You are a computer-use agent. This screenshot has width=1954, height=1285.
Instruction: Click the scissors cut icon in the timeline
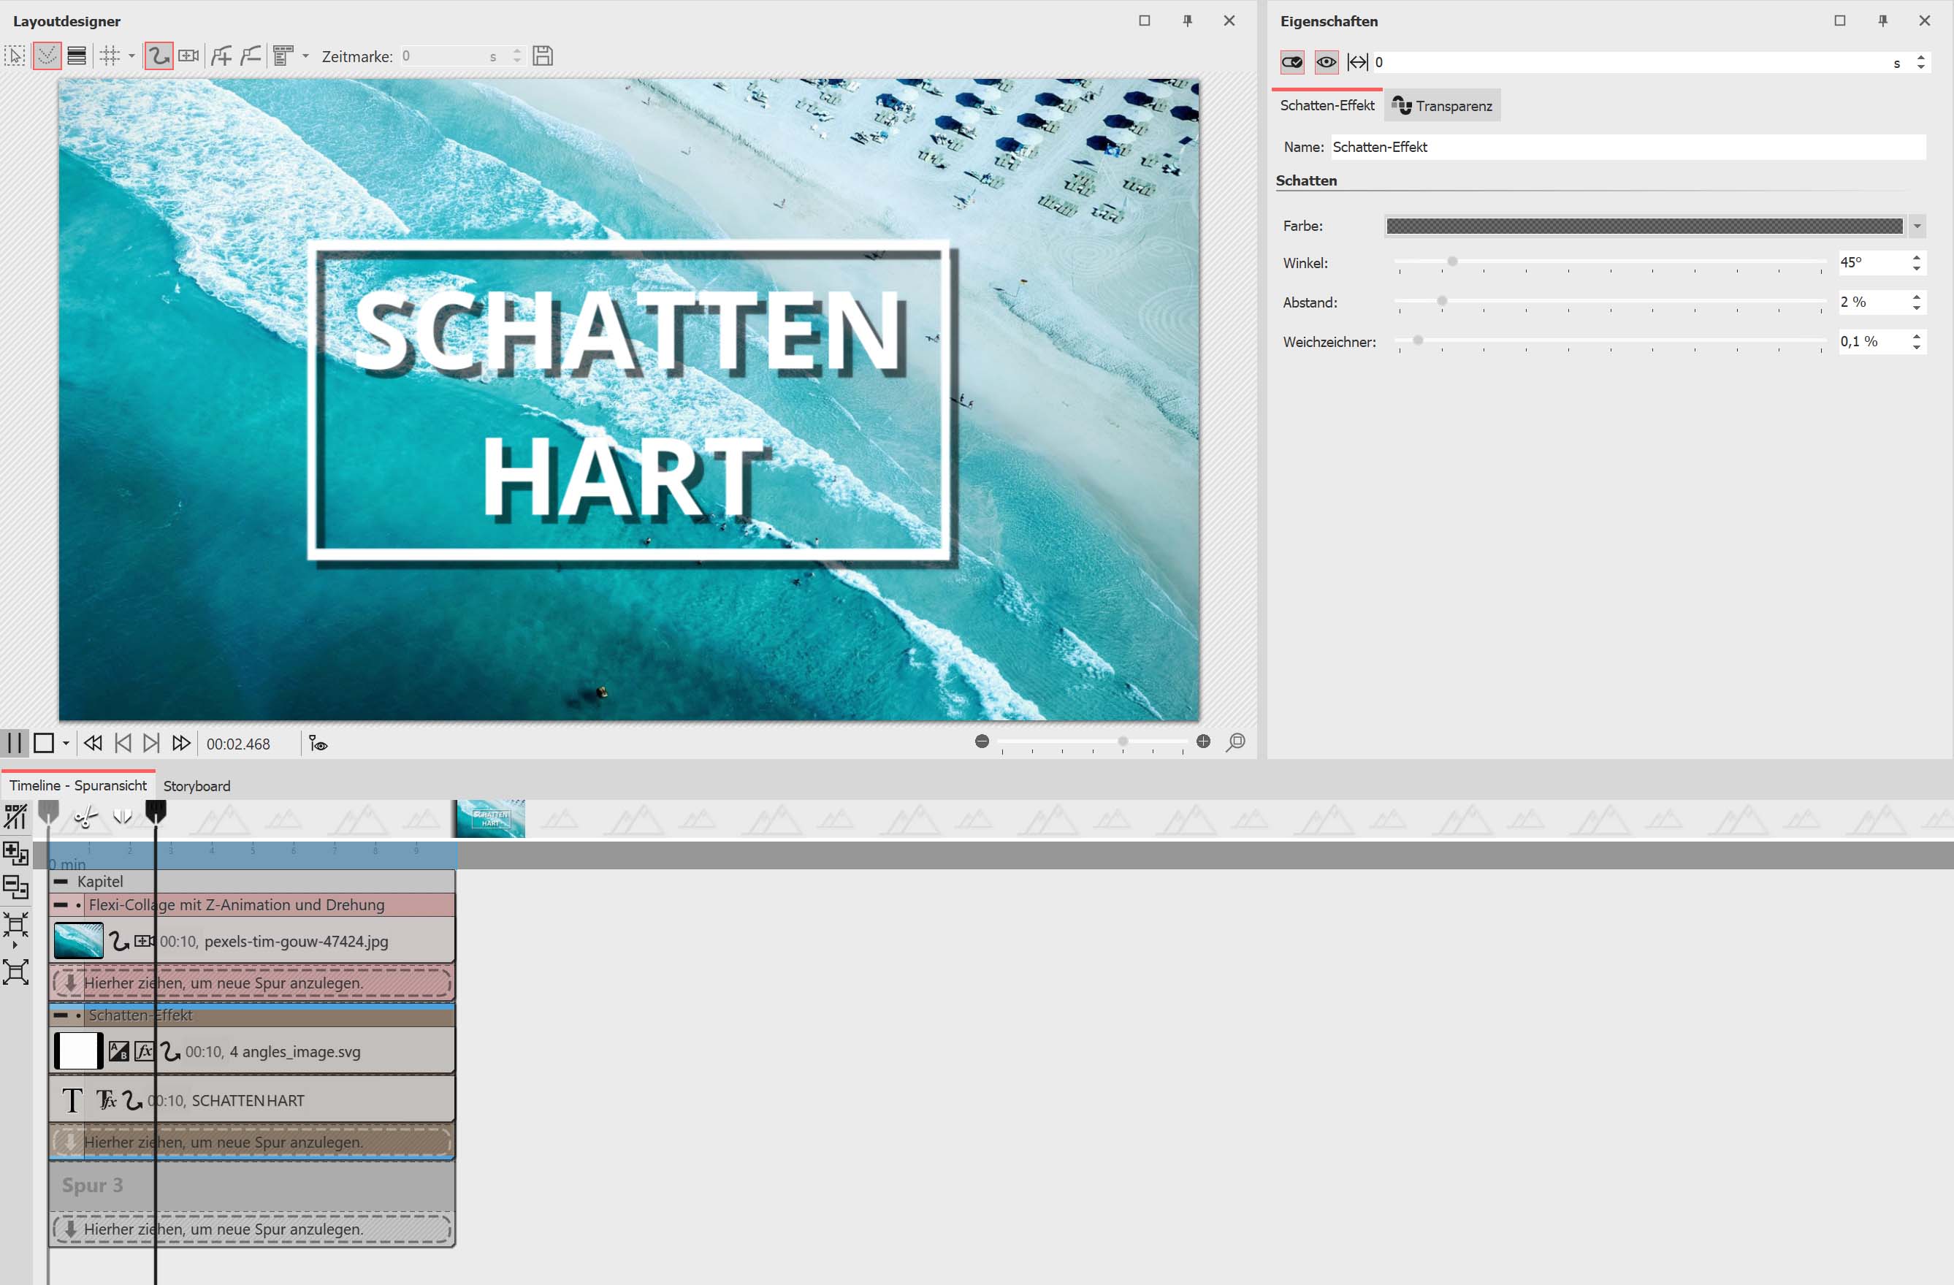click(85, 816)
